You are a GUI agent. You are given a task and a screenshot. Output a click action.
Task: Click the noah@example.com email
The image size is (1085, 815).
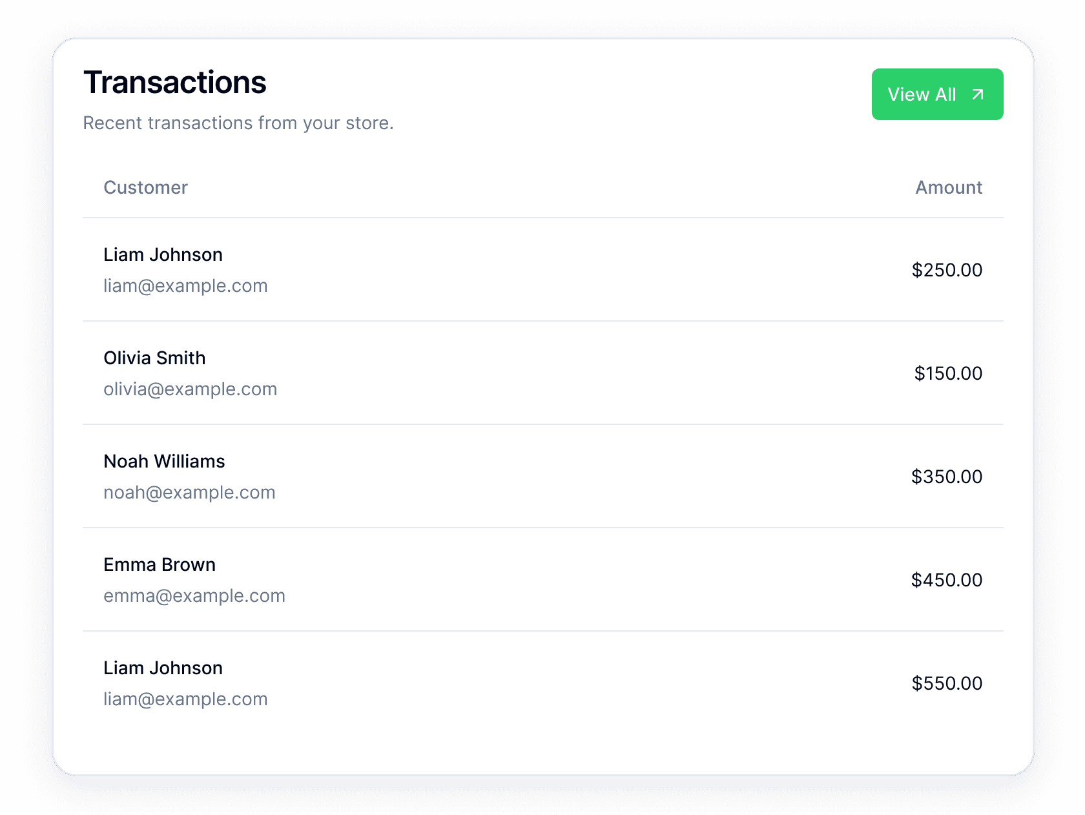tap(189, 492)
